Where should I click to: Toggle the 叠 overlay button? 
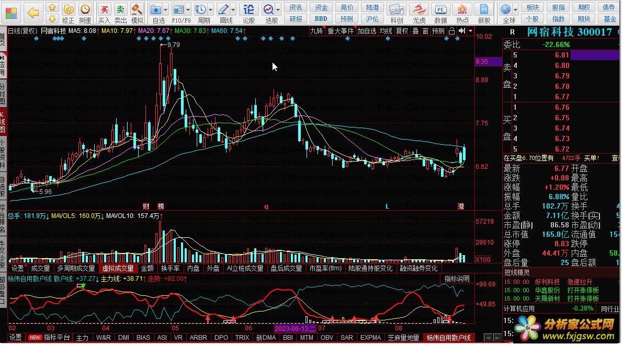[x=415, y=31]
